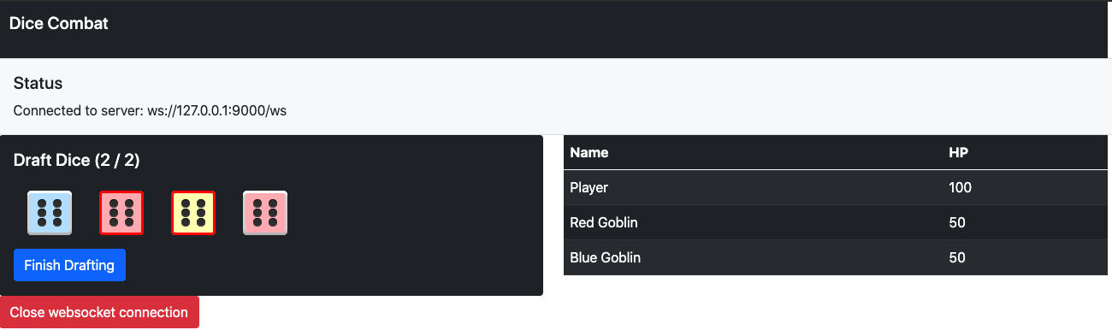Click the Red Goblin HP value 50
This screenshot has width=1112, height=330.
[x=957, y=222]
